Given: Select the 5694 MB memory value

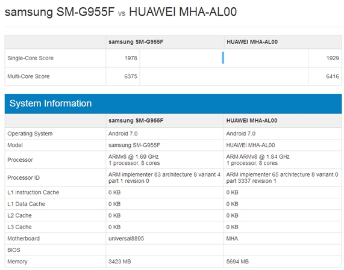Looking at the screenshot, I should pyautogui.click(x=237, y=262).
